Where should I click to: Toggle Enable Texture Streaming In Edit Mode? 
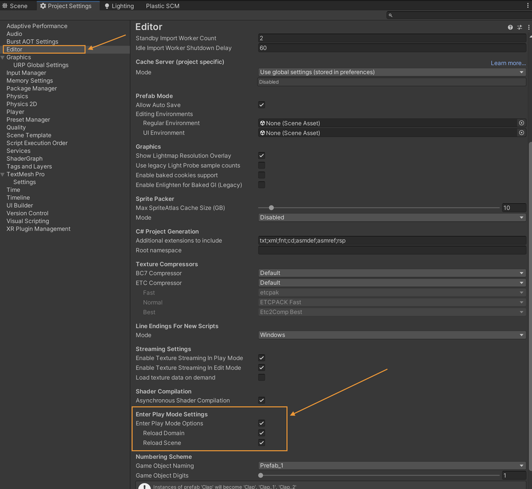(x=262, y=367)
